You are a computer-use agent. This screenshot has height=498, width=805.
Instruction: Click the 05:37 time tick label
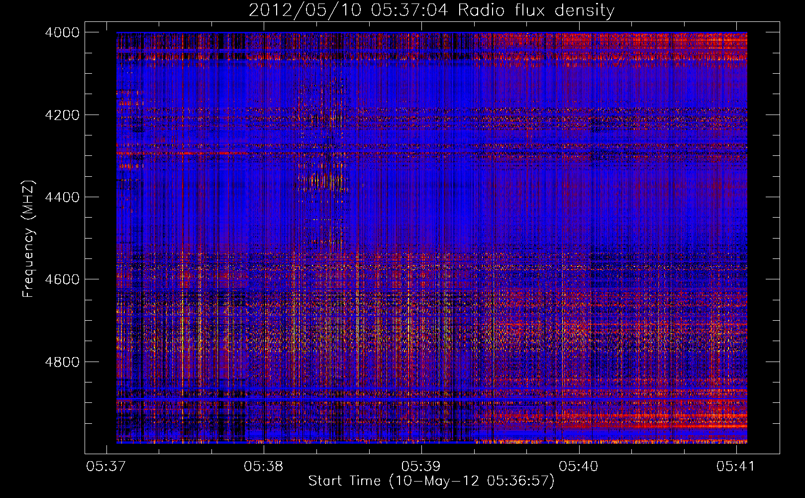click(105, 466)
